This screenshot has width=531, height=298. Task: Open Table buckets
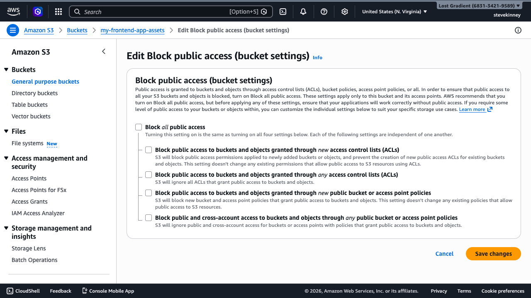29,105
